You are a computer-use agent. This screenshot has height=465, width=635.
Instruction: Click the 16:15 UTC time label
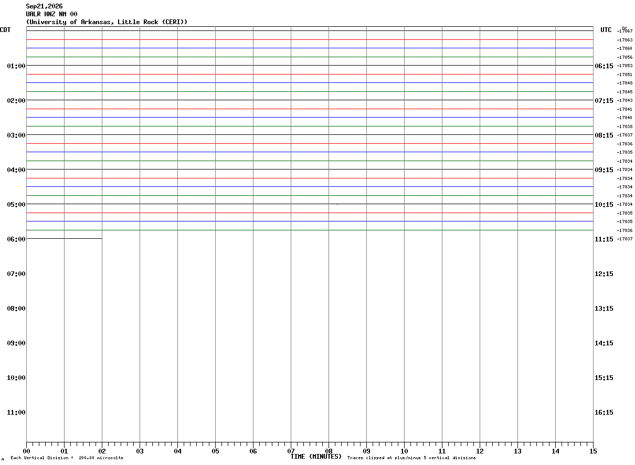(x=604, y=412)
